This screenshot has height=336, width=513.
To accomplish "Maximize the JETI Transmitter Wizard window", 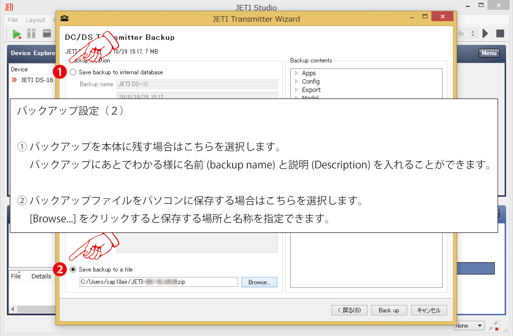I will [425, 17].
